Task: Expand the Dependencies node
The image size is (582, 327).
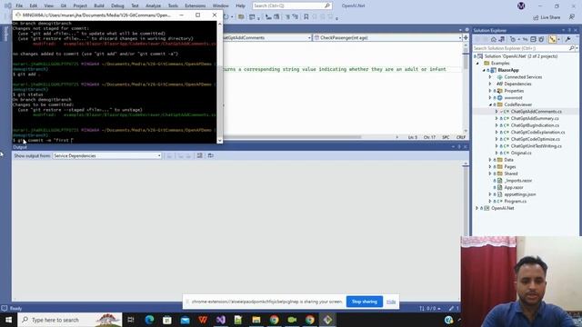Action: 490,84
